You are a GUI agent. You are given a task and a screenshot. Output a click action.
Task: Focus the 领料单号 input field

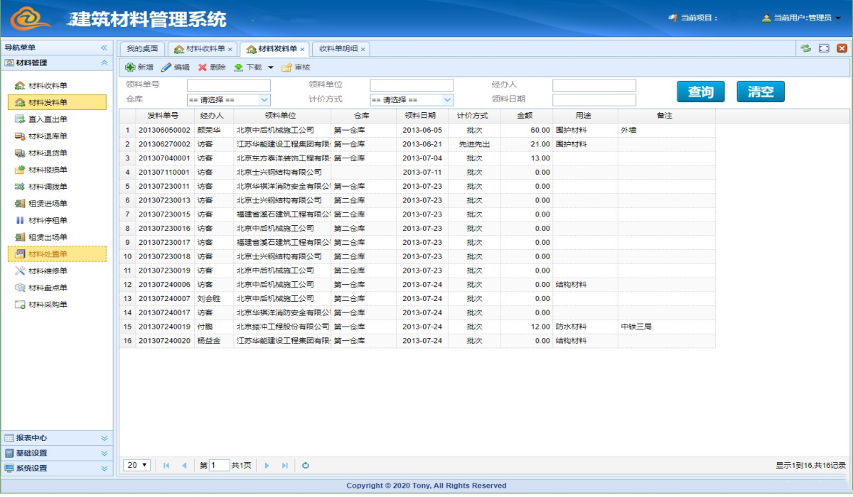229,85
